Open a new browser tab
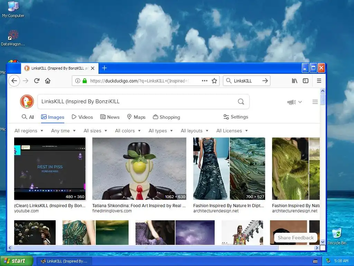354x266 pixels. (x=104, y=68)
